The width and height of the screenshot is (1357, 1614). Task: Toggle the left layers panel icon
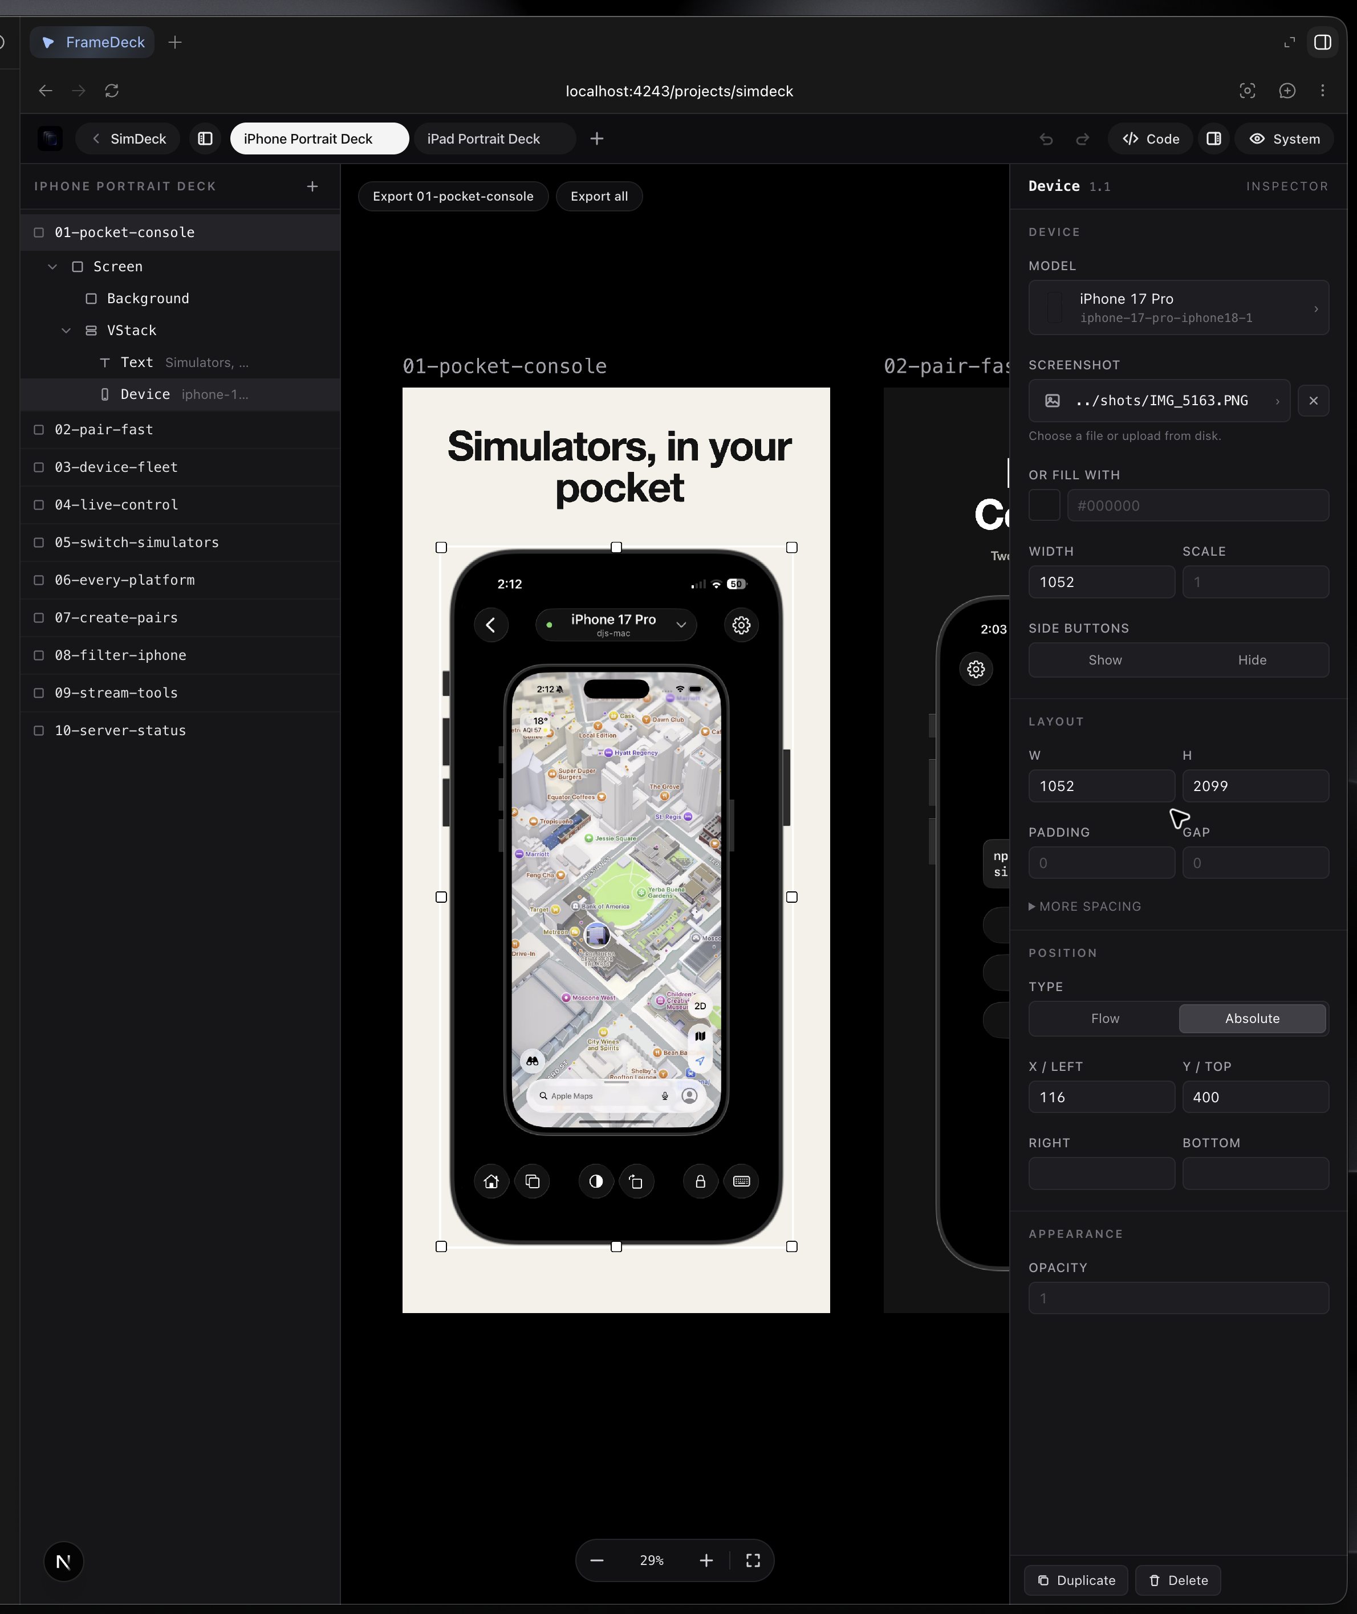click(x=205, y=138)
